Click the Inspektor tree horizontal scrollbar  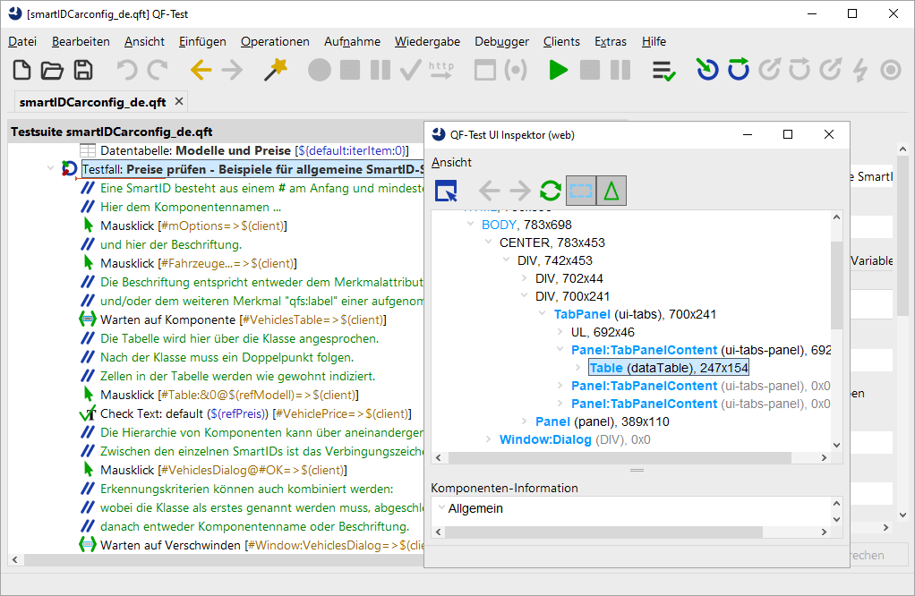[x=620, y=458]
